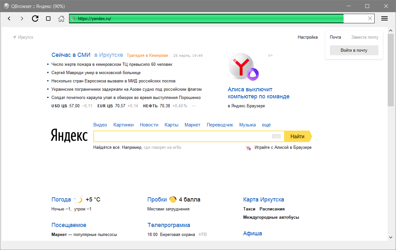
Task: Open news Сергей Мавроди умер в больнице
Action: 96,73
